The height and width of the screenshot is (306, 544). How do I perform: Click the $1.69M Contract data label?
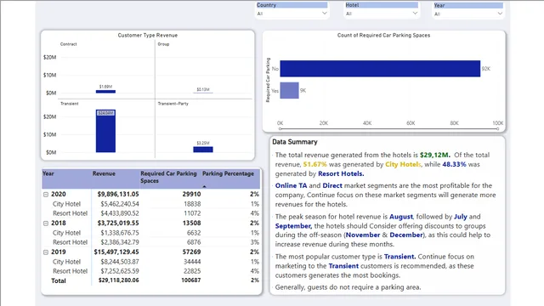(105, 87)
